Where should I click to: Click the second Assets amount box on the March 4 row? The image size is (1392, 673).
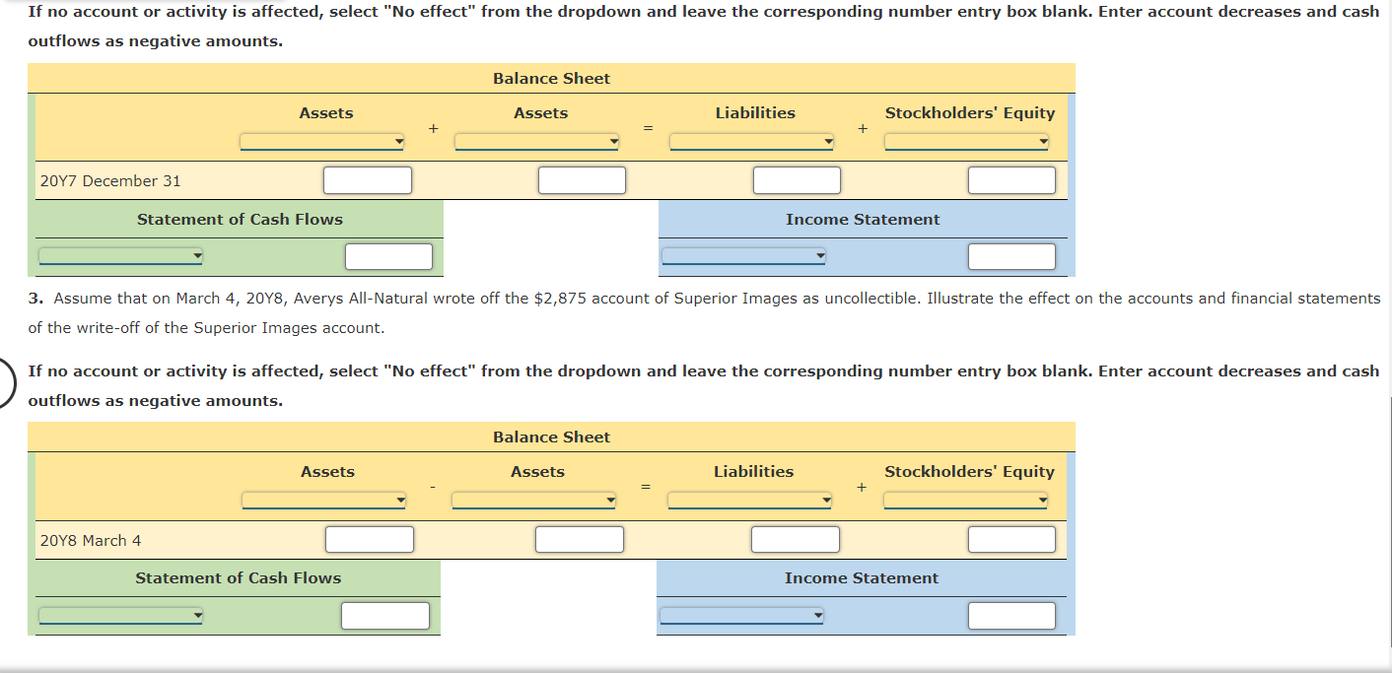(579, 539)
